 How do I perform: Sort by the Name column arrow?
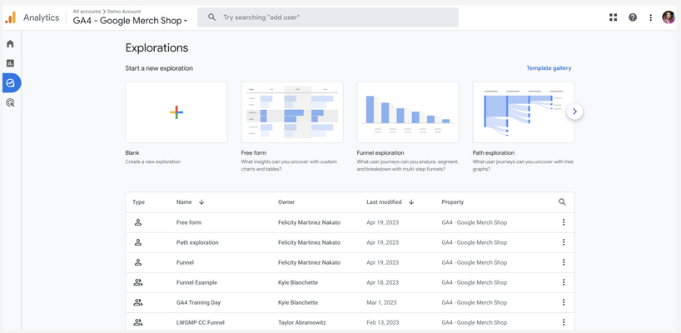click(x=201, y=202)
